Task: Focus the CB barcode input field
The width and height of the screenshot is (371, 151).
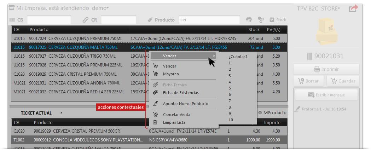Action: point(49,20)
